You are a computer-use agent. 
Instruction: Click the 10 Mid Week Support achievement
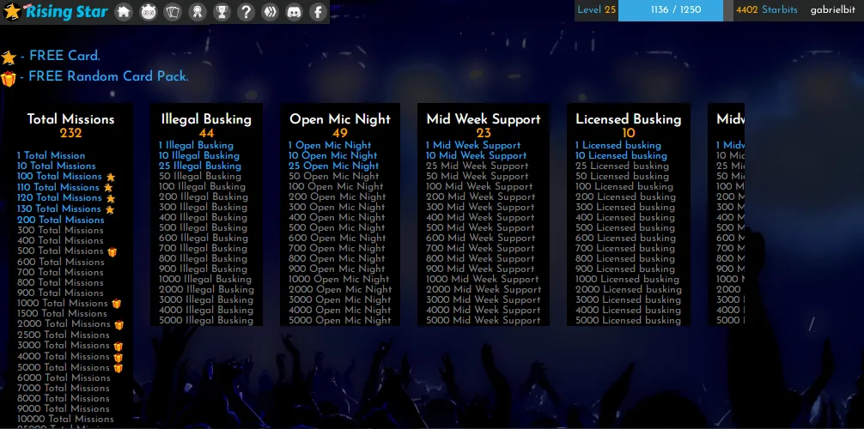tap(476, 156)
